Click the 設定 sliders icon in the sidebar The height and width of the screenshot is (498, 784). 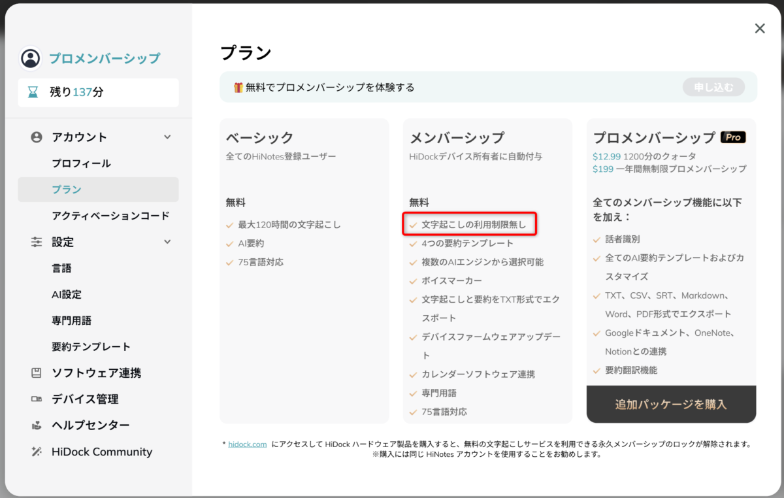pos(37,242)
